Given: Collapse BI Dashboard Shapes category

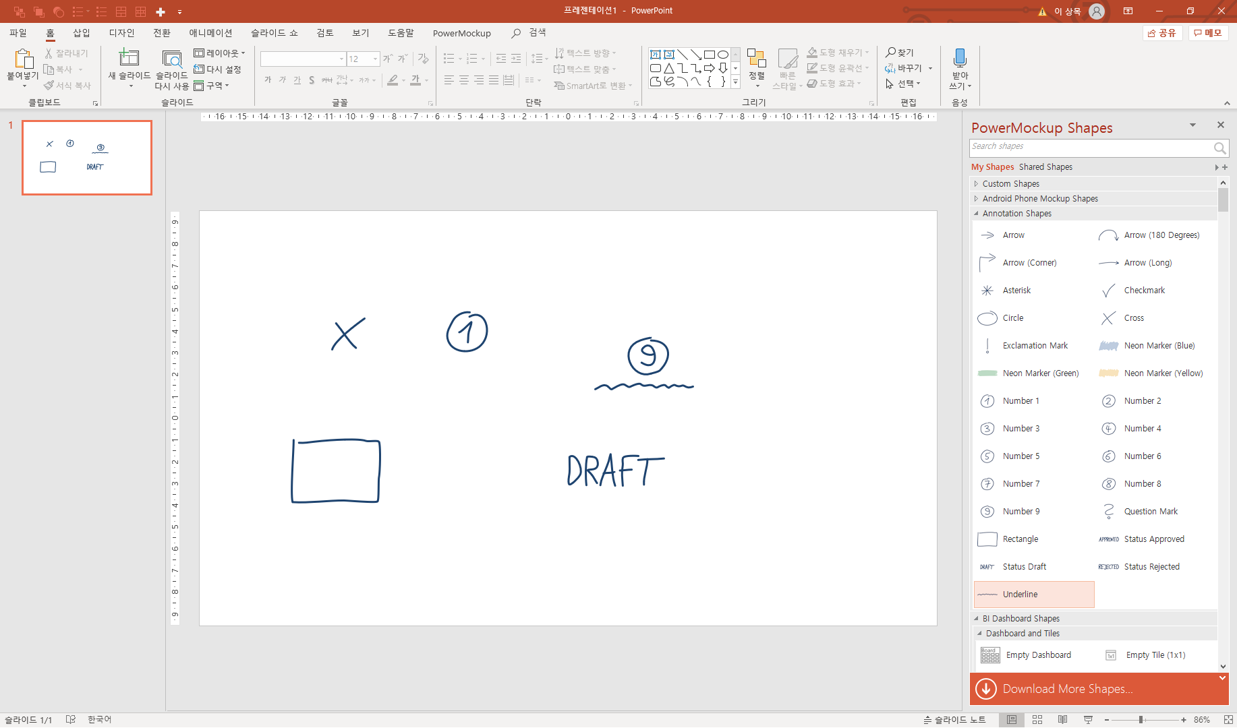Looking at the screenshot, I should (976, 619).
